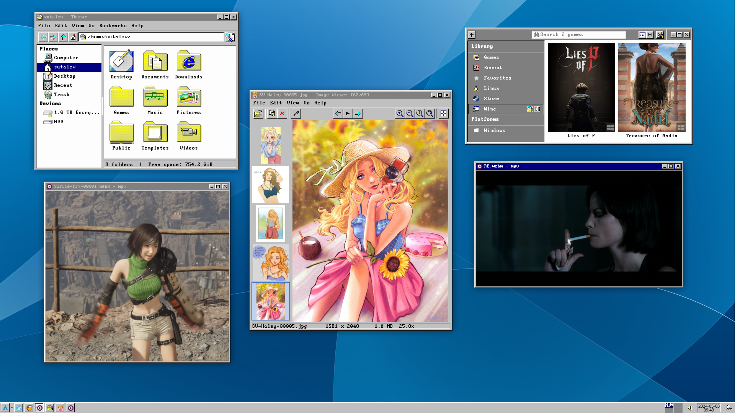Select the Pictures folder icon

[189, 100]
